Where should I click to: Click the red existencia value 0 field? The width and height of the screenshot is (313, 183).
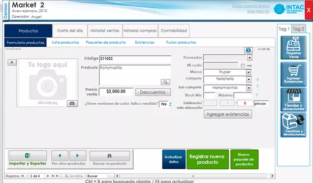245,103
